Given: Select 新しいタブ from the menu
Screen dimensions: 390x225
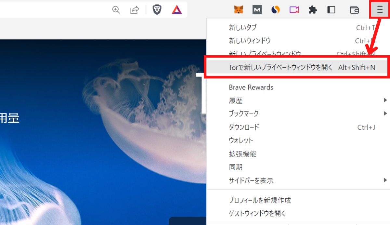Looking at the screenshot, I should pyautogui.click(x=242, y=28).
